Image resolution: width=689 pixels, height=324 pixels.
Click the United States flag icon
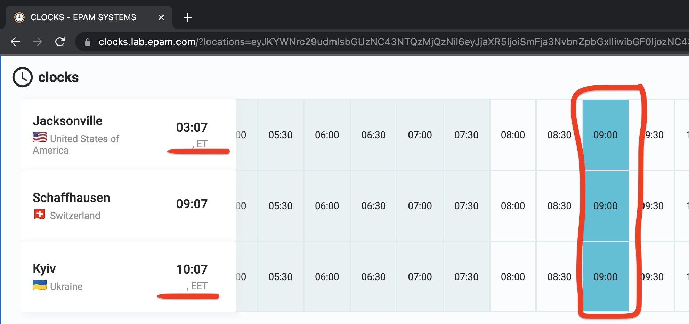[x=40, y=137]
